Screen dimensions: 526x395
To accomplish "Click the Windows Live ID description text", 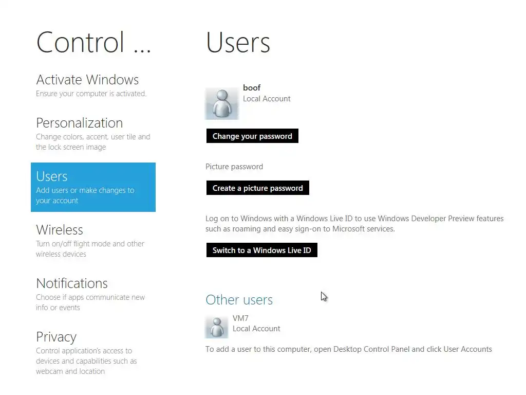I will point(354,224).
